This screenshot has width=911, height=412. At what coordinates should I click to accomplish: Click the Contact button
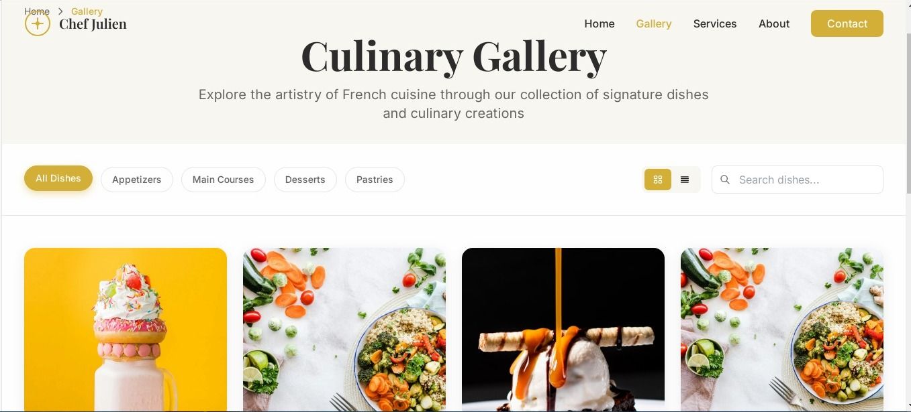pyautogui.click(x=847, y=23)
